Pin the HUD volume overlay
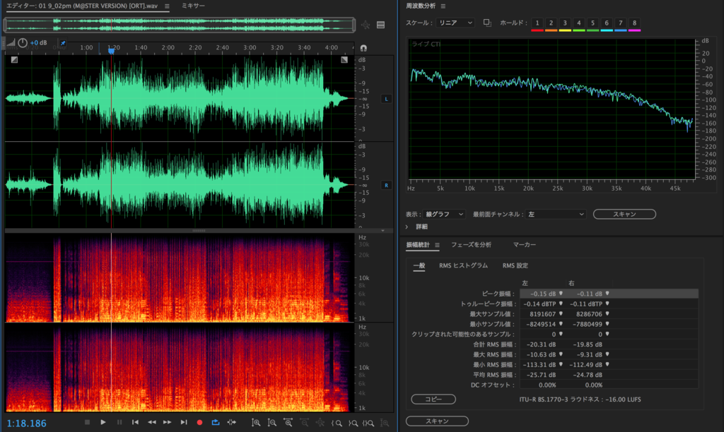This screenshot has width=724, height=432. (63, 43)
